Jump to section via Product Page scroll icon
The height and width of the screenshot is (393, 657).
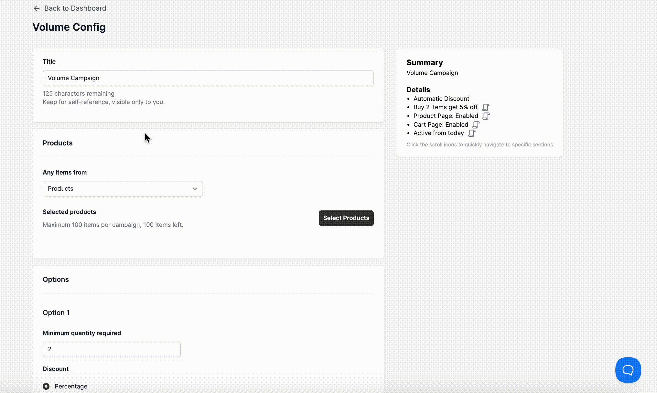486,116
